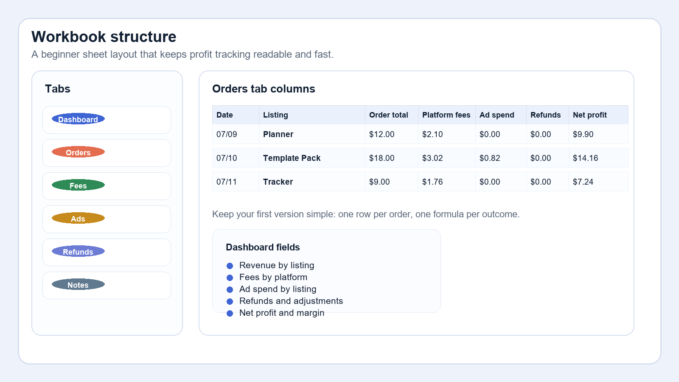Image resolution: width=679 pixels, height=382 pixels.
Task: Select the $3.02 platform fees cell
Action: [x=447, y=158]
